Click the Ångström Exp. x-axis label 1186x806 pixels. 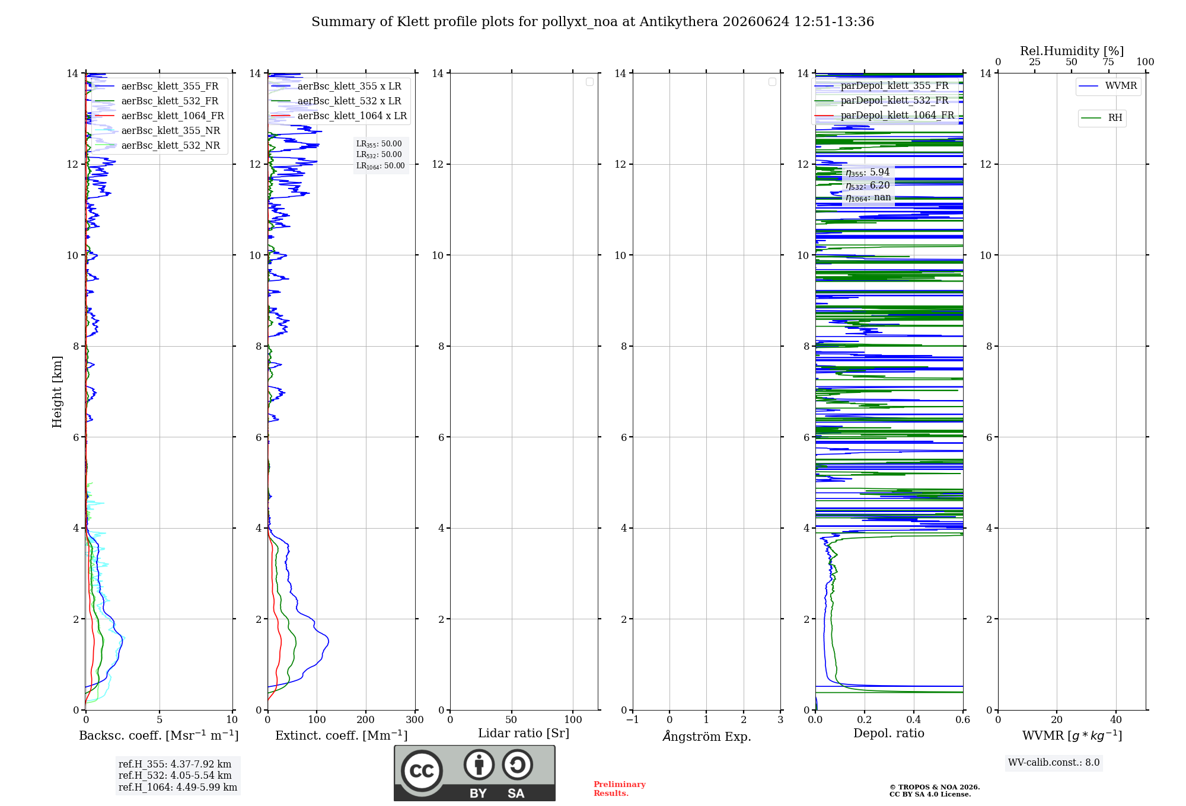pyautogui.click(x=707, y=736)
